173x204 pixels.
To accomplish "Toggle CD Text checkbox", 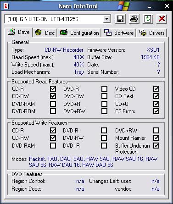I will pos(156,96).
